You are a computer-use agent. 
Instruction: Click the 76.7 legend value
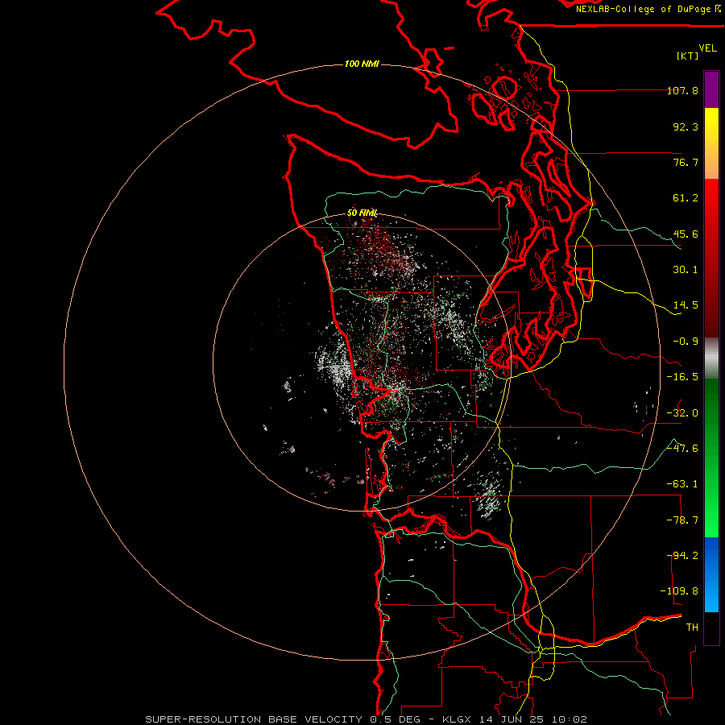point(686,162)
